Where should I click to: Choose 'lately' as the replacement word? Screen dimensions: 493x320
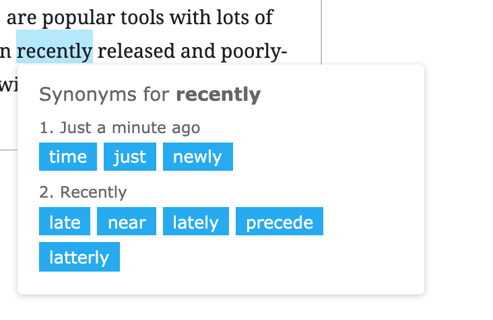point(196,221)
